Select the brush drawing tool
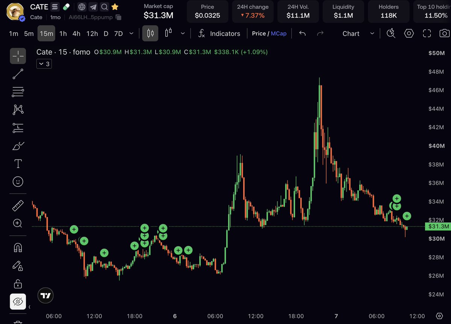 click(18, 146)
